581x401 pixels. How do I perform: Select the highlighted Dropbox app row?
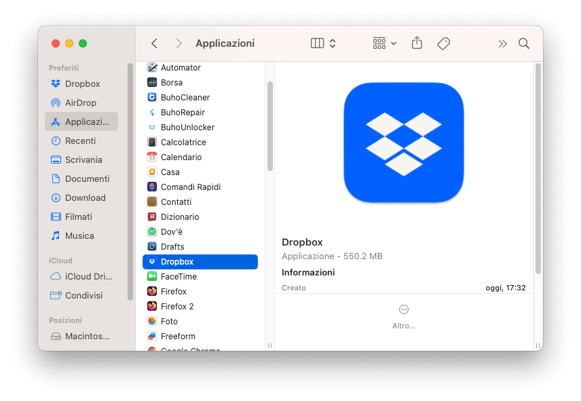200,262
